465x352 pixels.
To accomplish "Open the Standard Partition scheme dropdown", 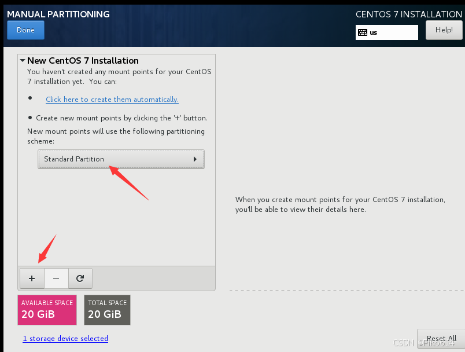I will coord(121,159).
